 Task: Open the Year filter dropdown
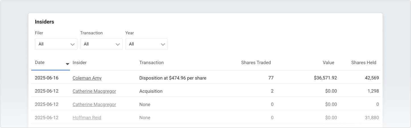coord(146,44)
